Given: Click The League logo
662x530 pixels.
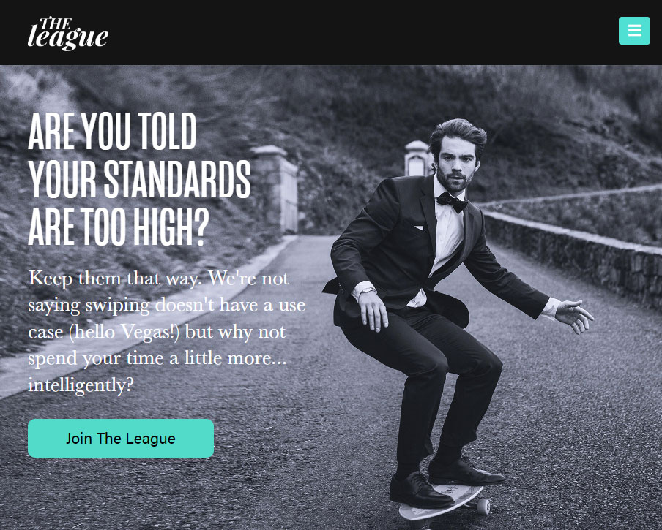Looking at the screenshot, I should (68, 34).
